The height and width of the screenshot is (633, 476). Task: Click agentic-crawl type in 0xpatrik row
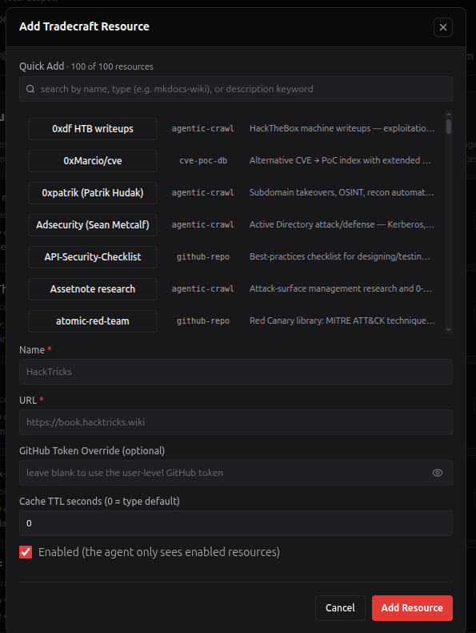(x=202, y=193)
